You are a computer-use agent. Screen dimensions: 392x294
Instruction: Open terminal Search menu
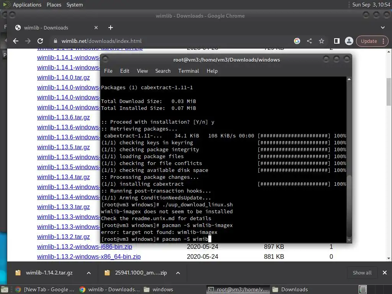[x=163, y=71]
